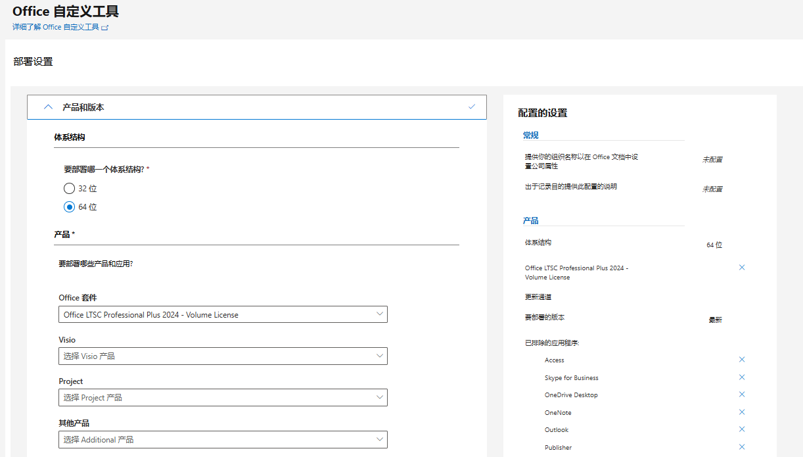Open the 选择 Additional 产品 dropdown
Viewport: 803px width, 457px height.
(223, 439)
